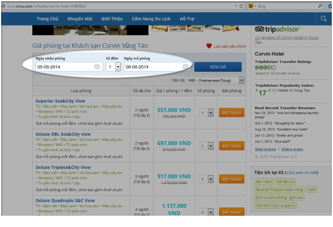
Task: Open the Hỗ Trợ menu
Action: 187,19
